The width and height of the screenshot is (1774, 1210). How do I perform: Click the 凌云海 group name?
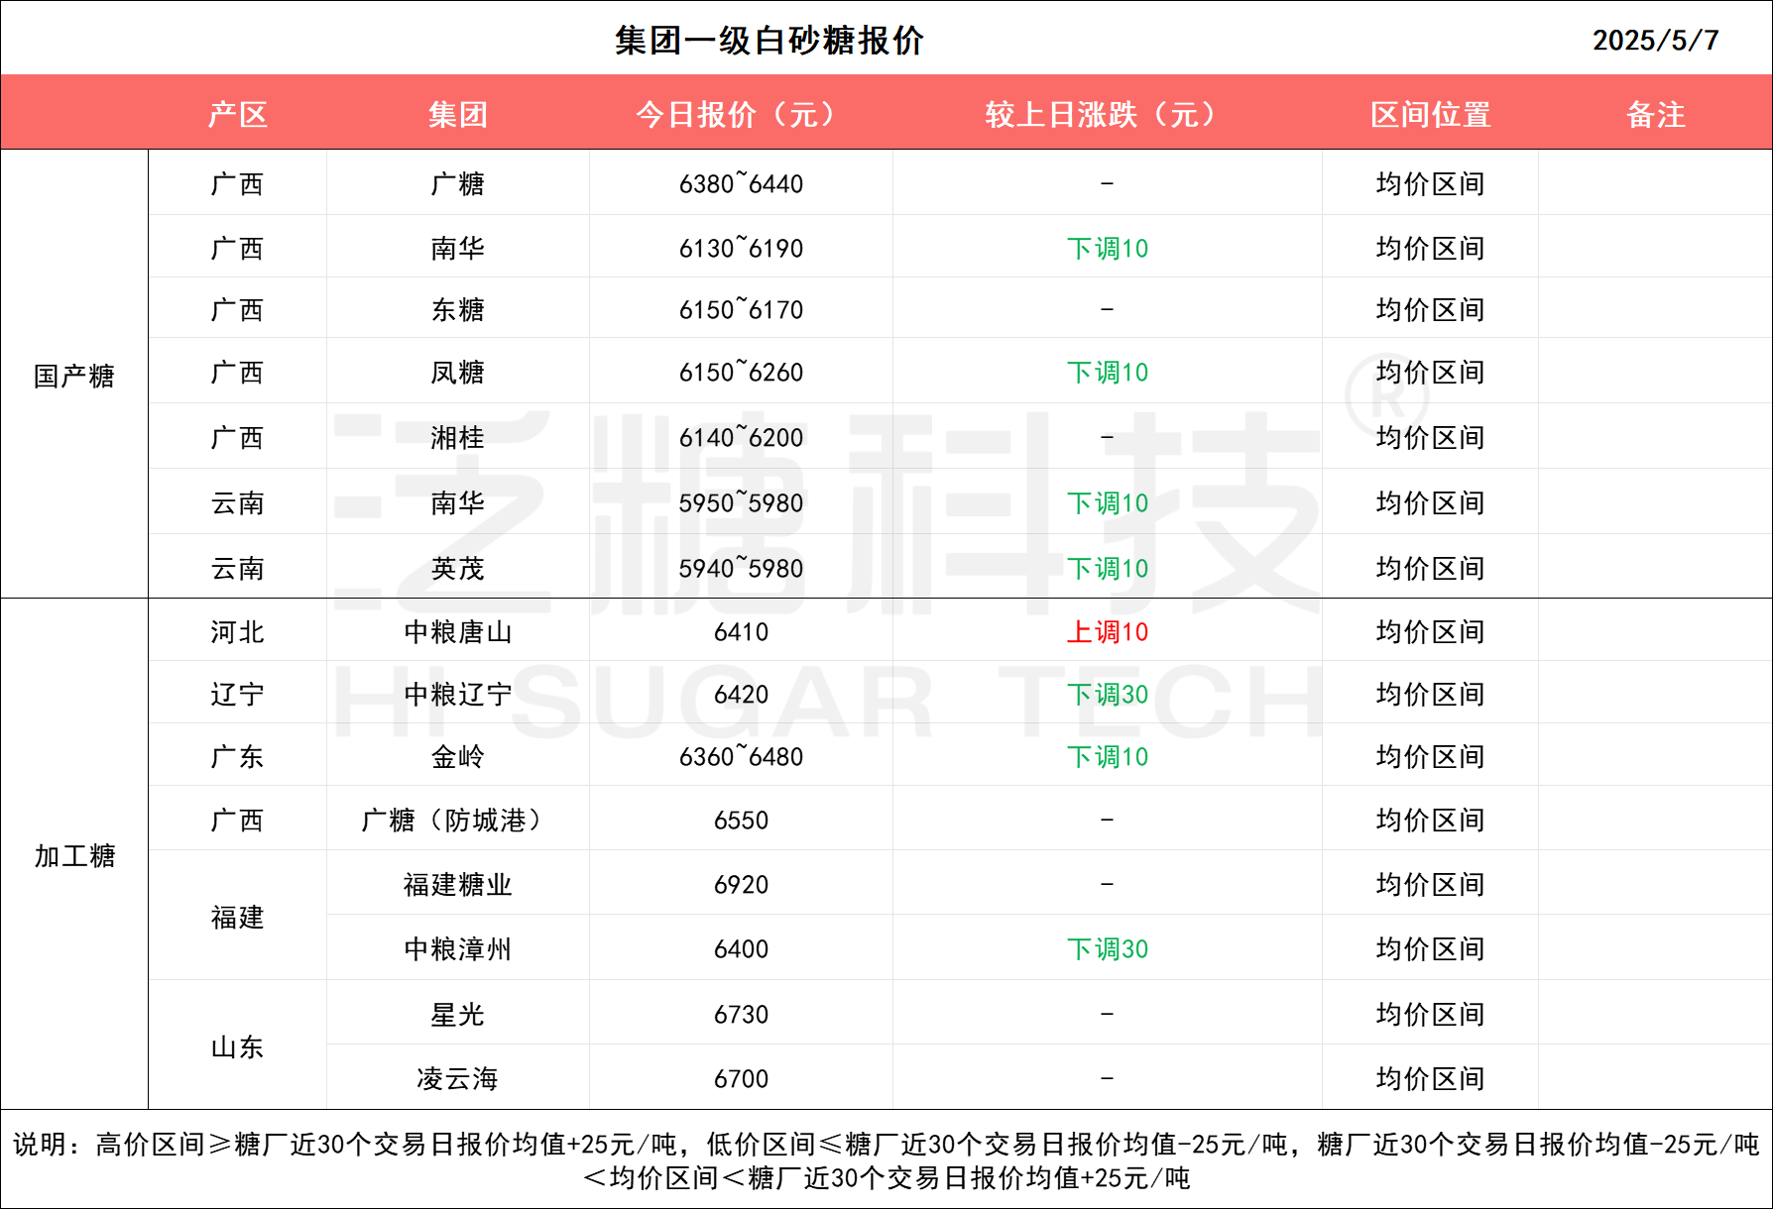pyautogui.click(x=457, y=1079)
